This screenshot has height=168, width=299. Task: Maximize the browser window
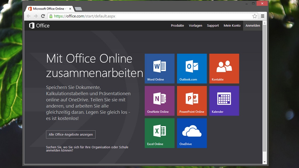point(253,3)
